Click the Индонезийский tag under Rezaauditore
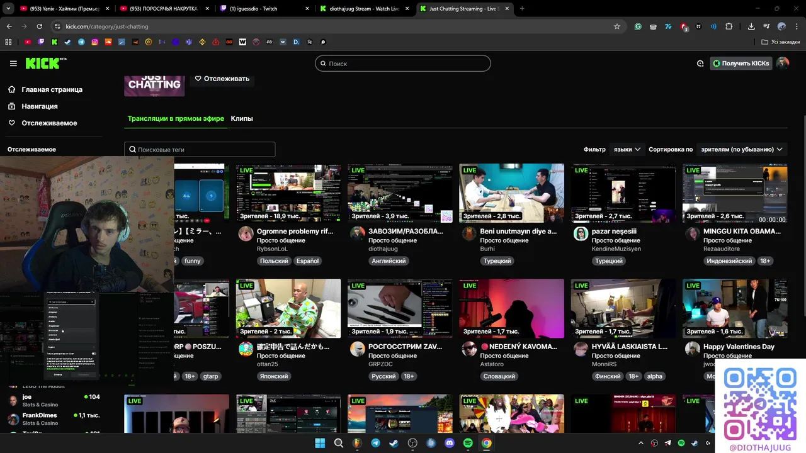Viewport: 806px width, 453px height. click(729, 261)
